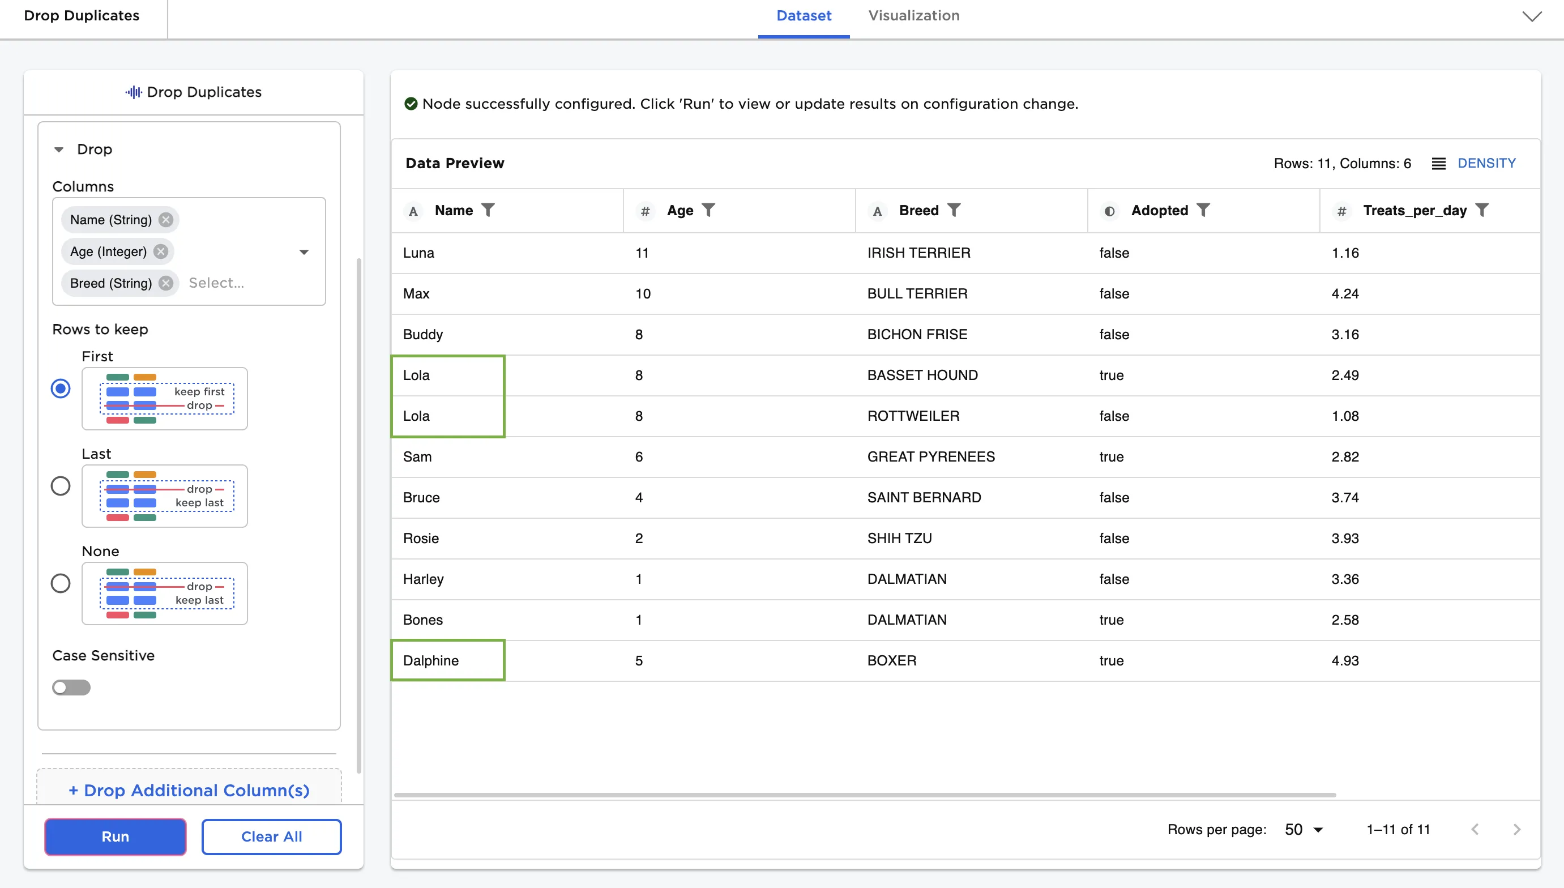Screen dimensions: 1564x888
Task: Enable the Case Sensitive toggle
Action: point(71,688)
